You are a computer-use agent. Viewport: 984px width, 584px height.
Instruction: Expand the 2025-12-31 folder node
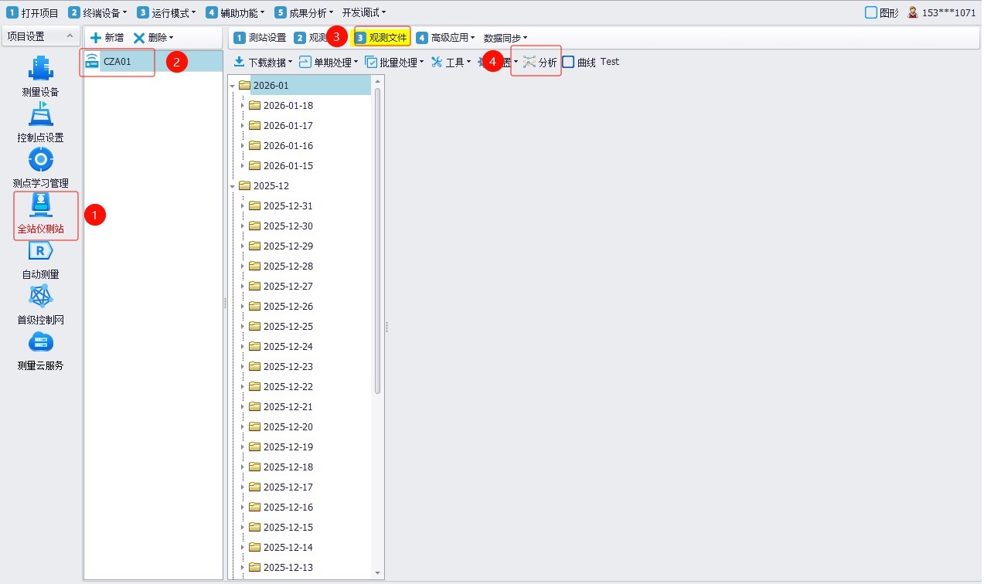pos(242,206)
